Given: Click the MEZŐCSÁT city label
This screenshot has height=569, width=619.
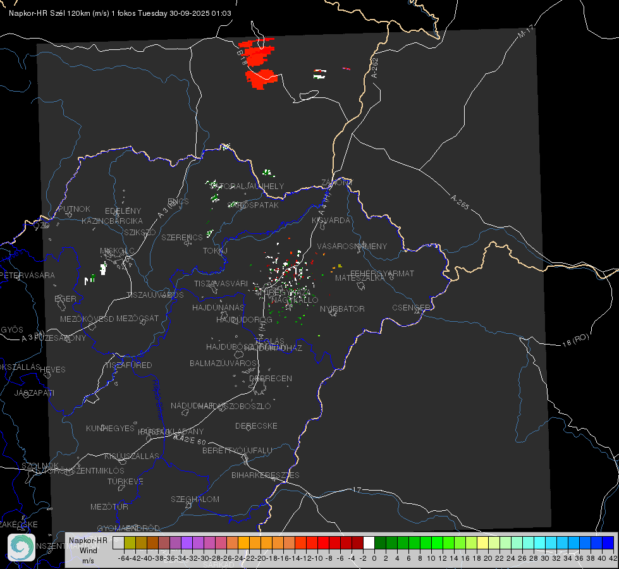Looking at the screenshot, I should [137, 318].
